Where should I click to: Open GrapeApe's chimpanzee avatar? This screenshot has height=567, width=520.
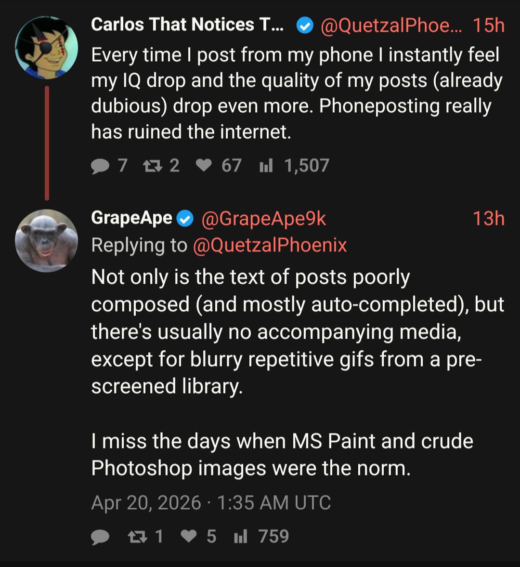click(x=46, y=240)
